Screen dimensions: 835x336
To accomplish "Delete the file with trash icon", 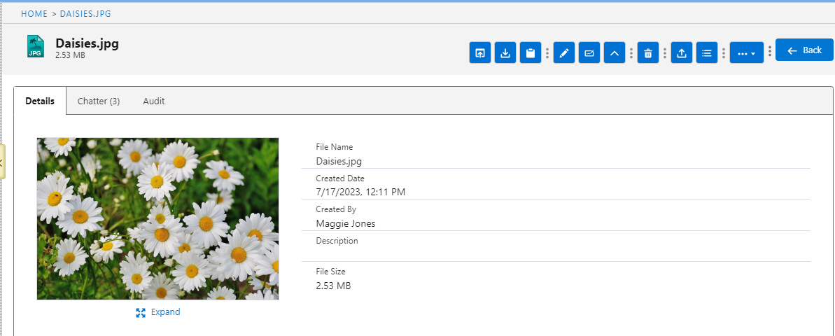I will [648, 52].
